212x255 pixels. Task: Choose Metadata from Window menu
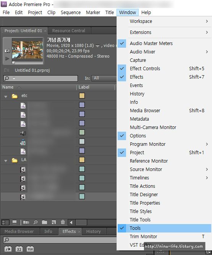(x=164, y=119)
